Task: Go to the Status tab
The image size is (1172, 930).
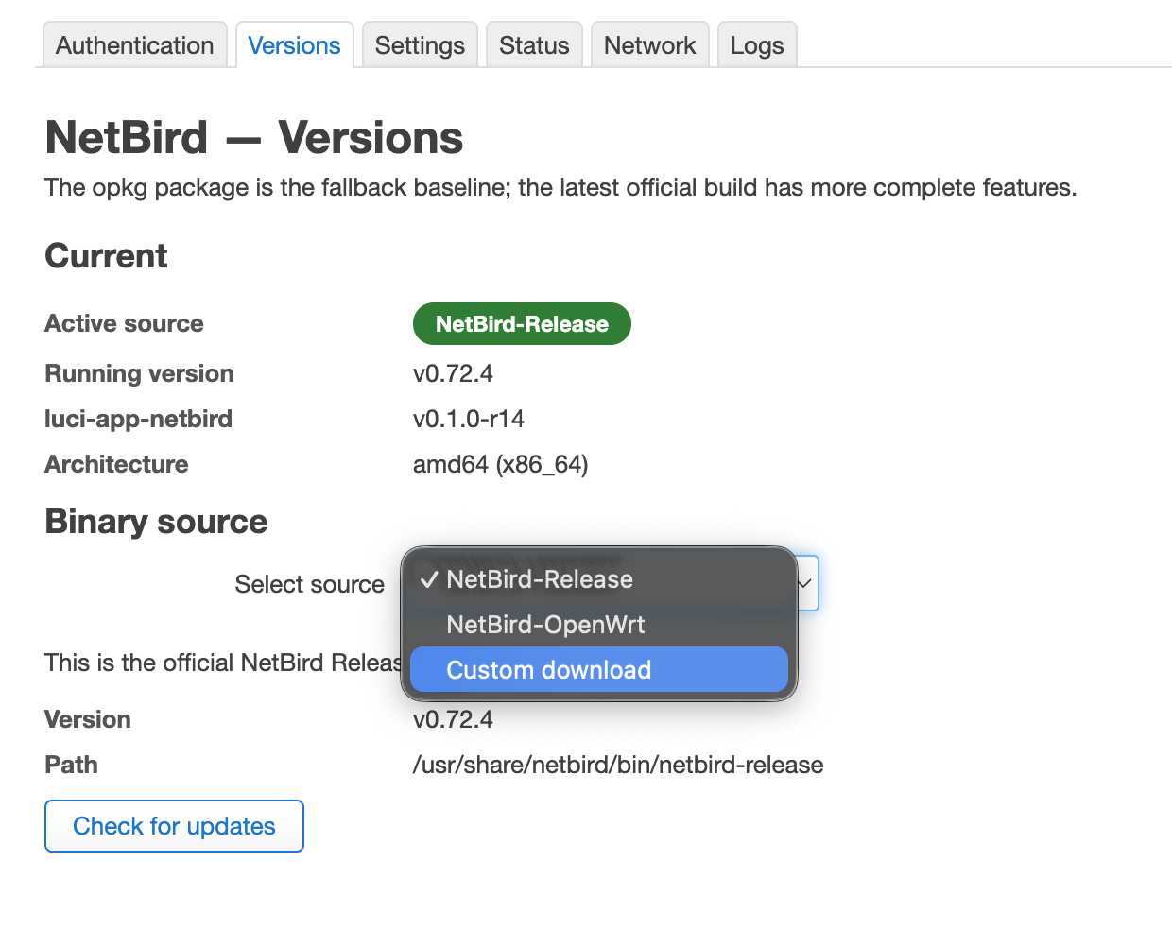Action: [534, 45]
